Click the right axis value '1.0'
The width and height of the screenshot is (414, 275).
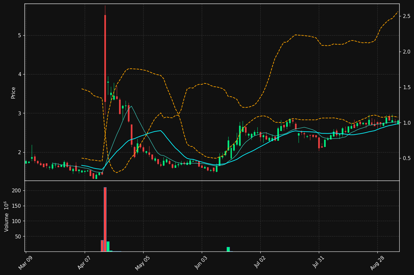pyautogui.click(x=407, y=123)
